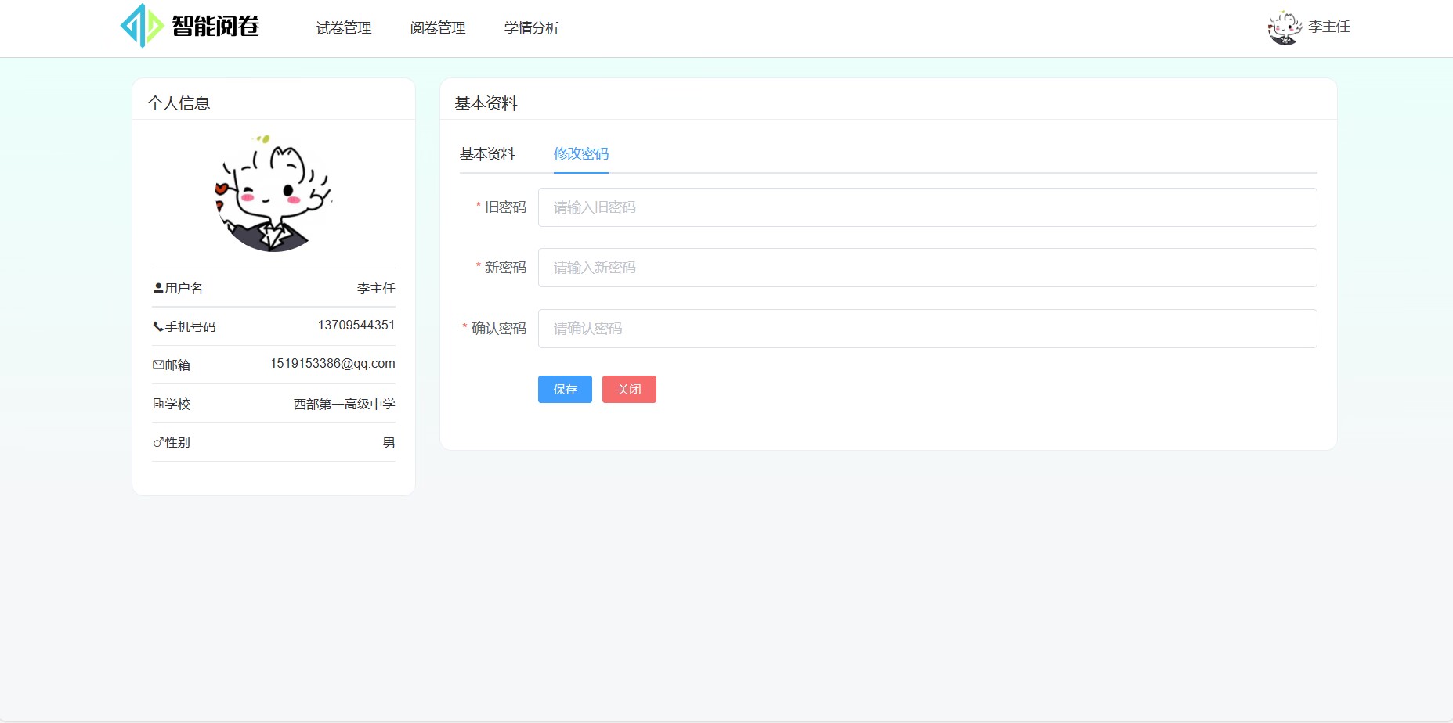Viewport: 1453px width, 723px height.
Task: Open the 学情分析 menu
Action: pos(532,28)
